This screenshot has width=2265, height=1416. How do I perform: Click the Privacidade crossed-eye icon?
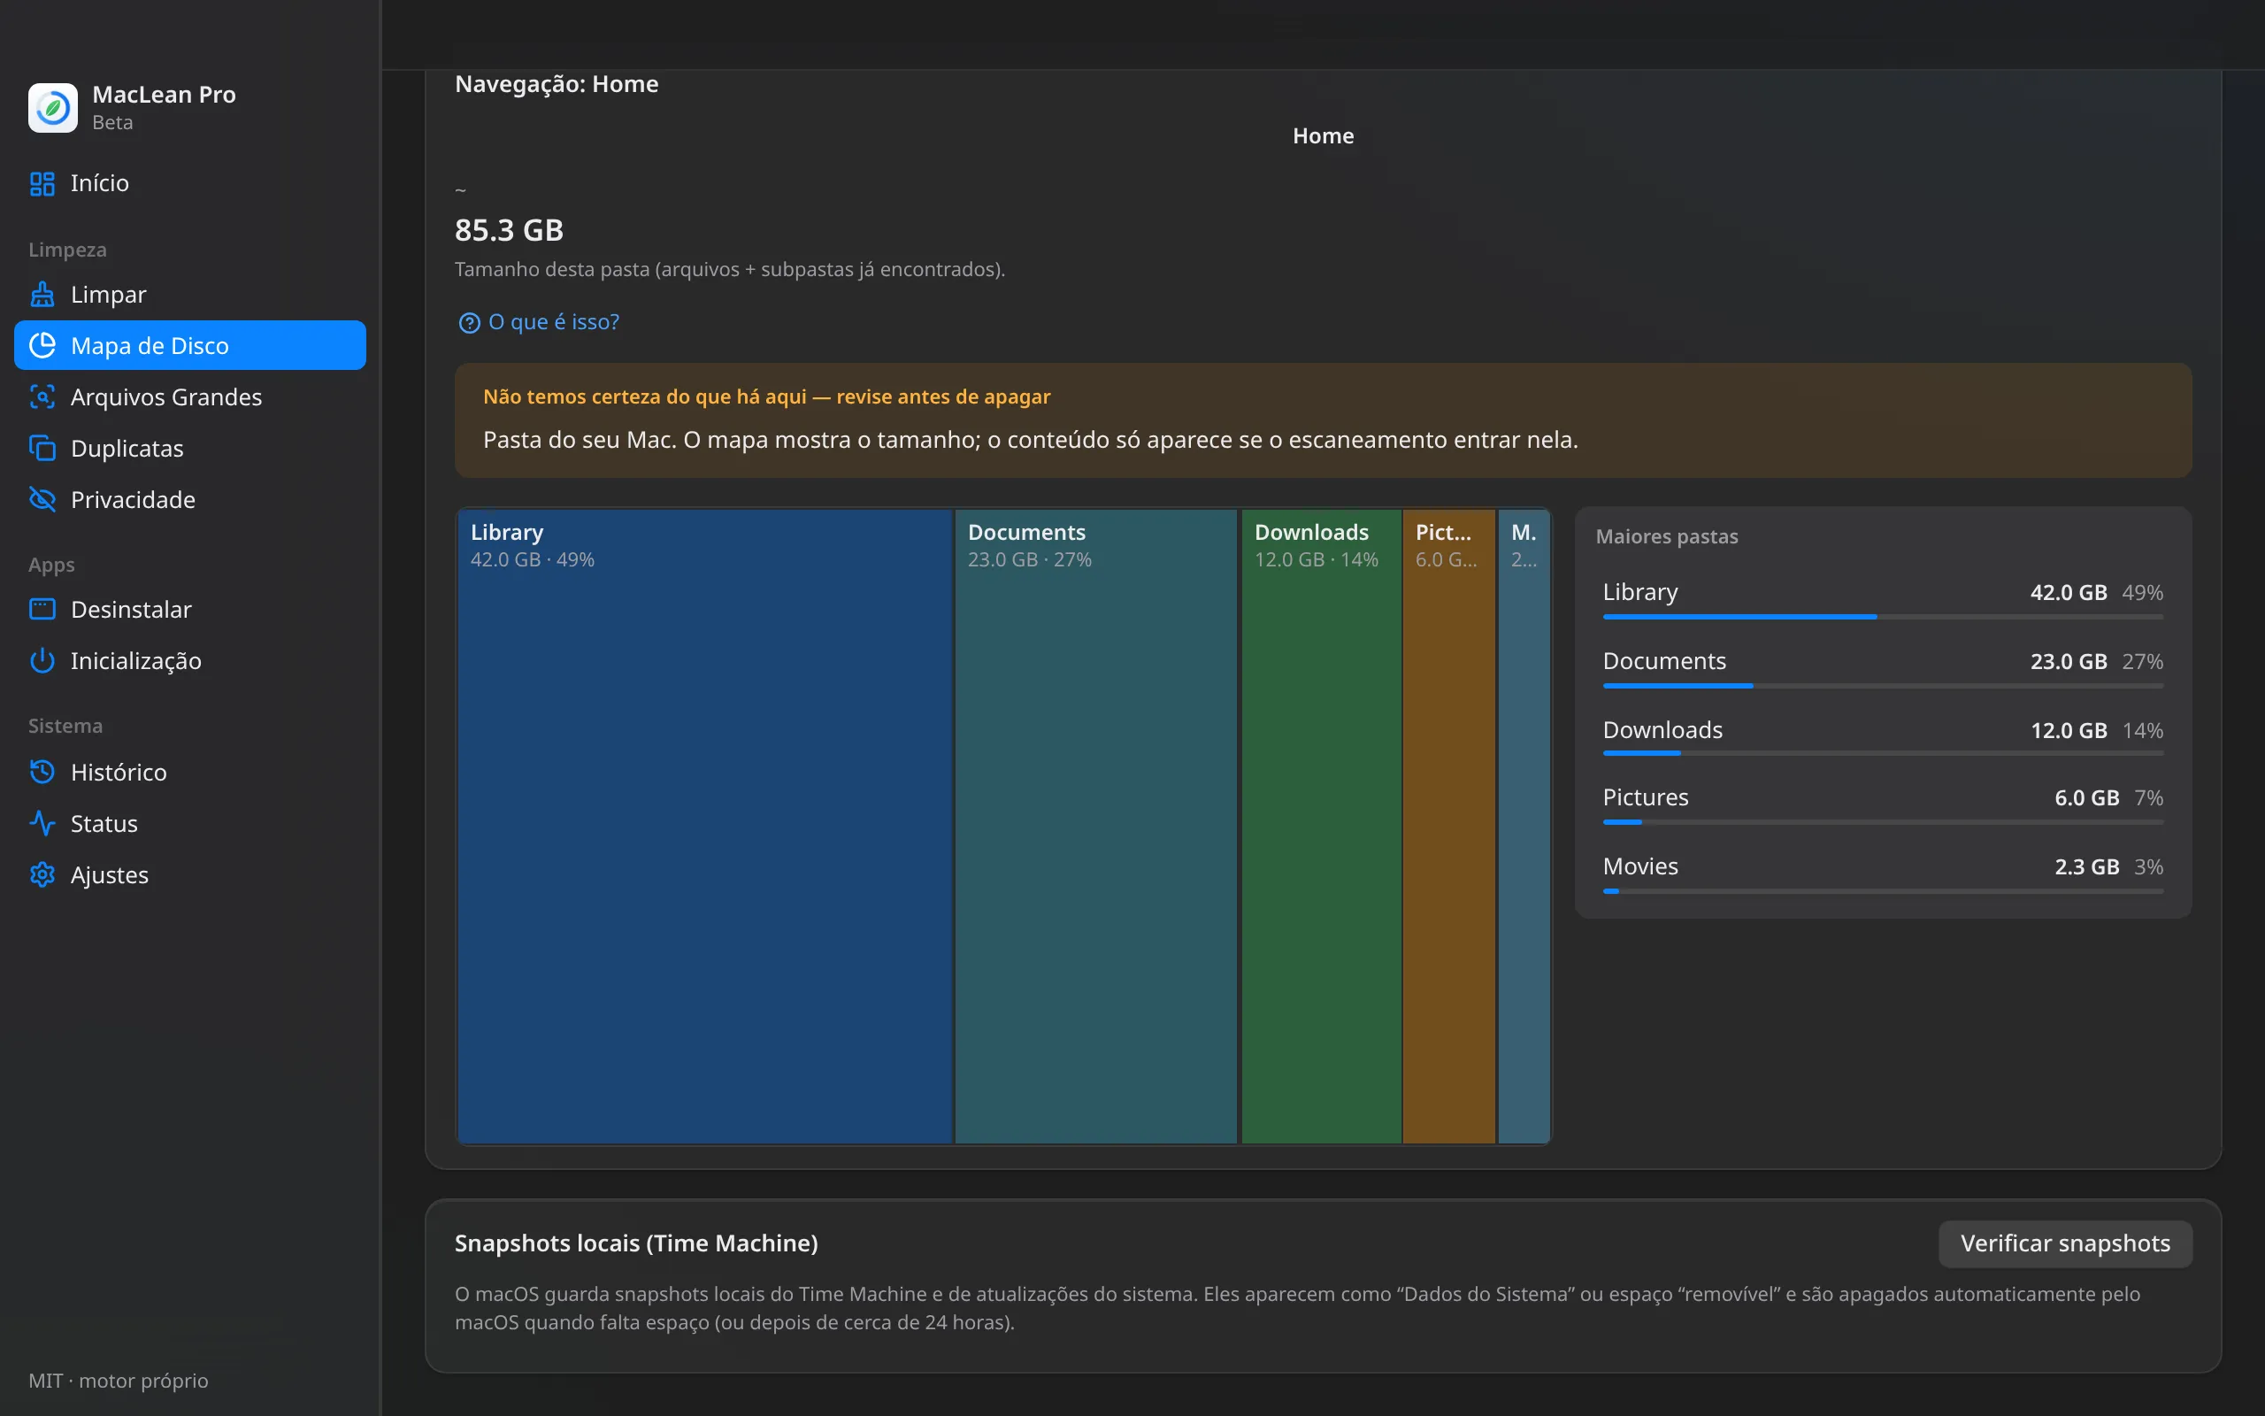click(42, 499)
